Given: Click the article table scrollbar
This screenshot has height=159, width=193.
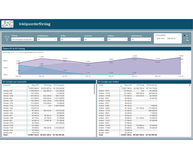Looking at the screenshot, I should [190, 85].
